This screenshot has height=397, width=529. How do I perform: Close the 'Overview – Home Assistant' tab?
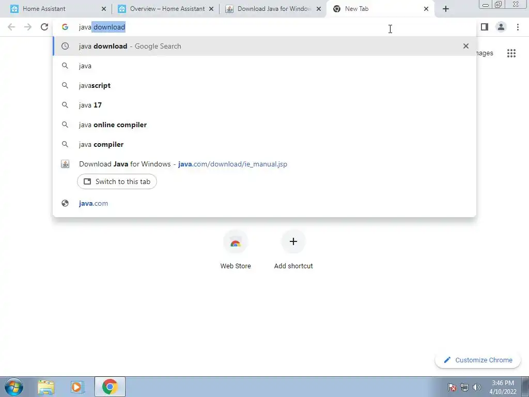pos(211,9)
